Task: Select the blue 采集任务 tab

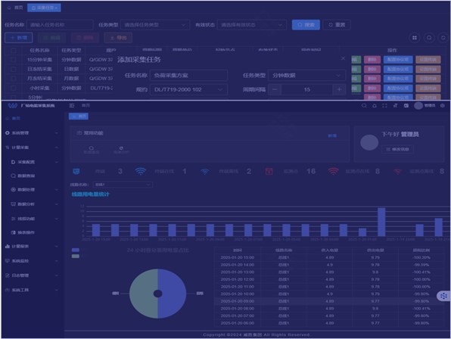Action: point(44,8)
